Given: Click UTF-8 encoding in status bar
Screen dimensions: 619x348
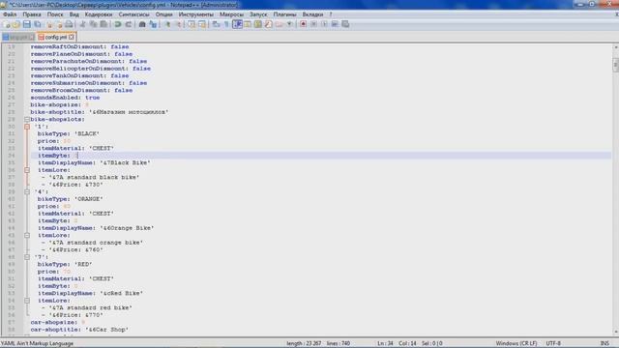Looking at the screenshot, I should 553,343.
